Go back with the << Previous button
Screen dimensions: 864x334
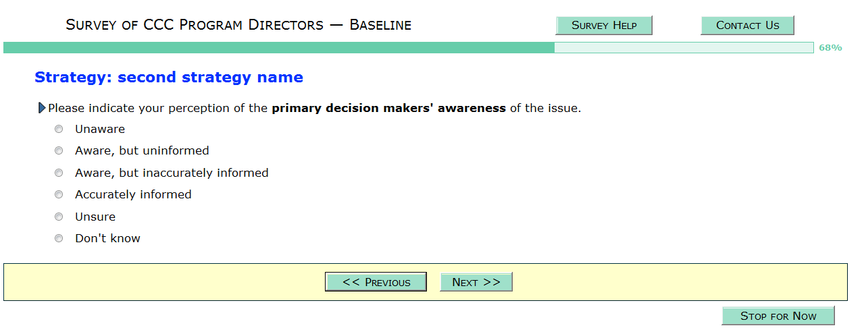pyautogui.click(x=376, y=282)
